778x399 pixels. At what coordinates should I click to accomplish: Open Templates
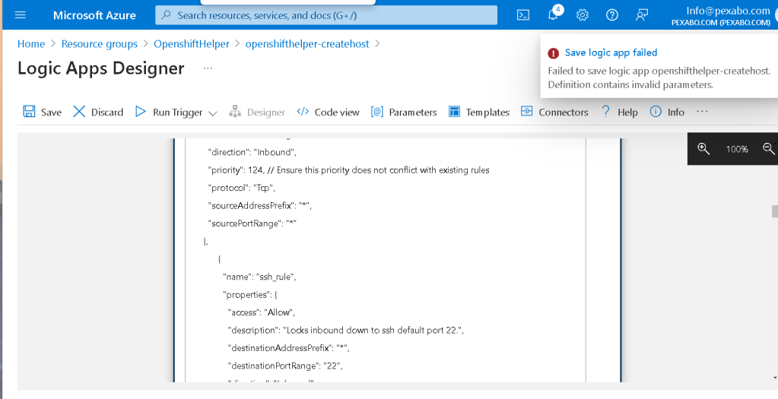pos(479,112)
